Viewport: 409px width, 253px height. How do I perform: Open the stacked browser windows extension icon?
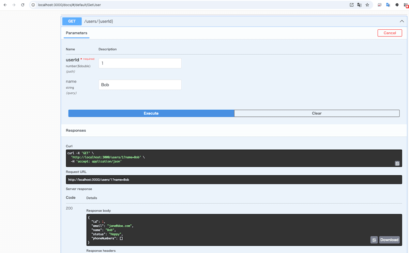coord(379,5)
